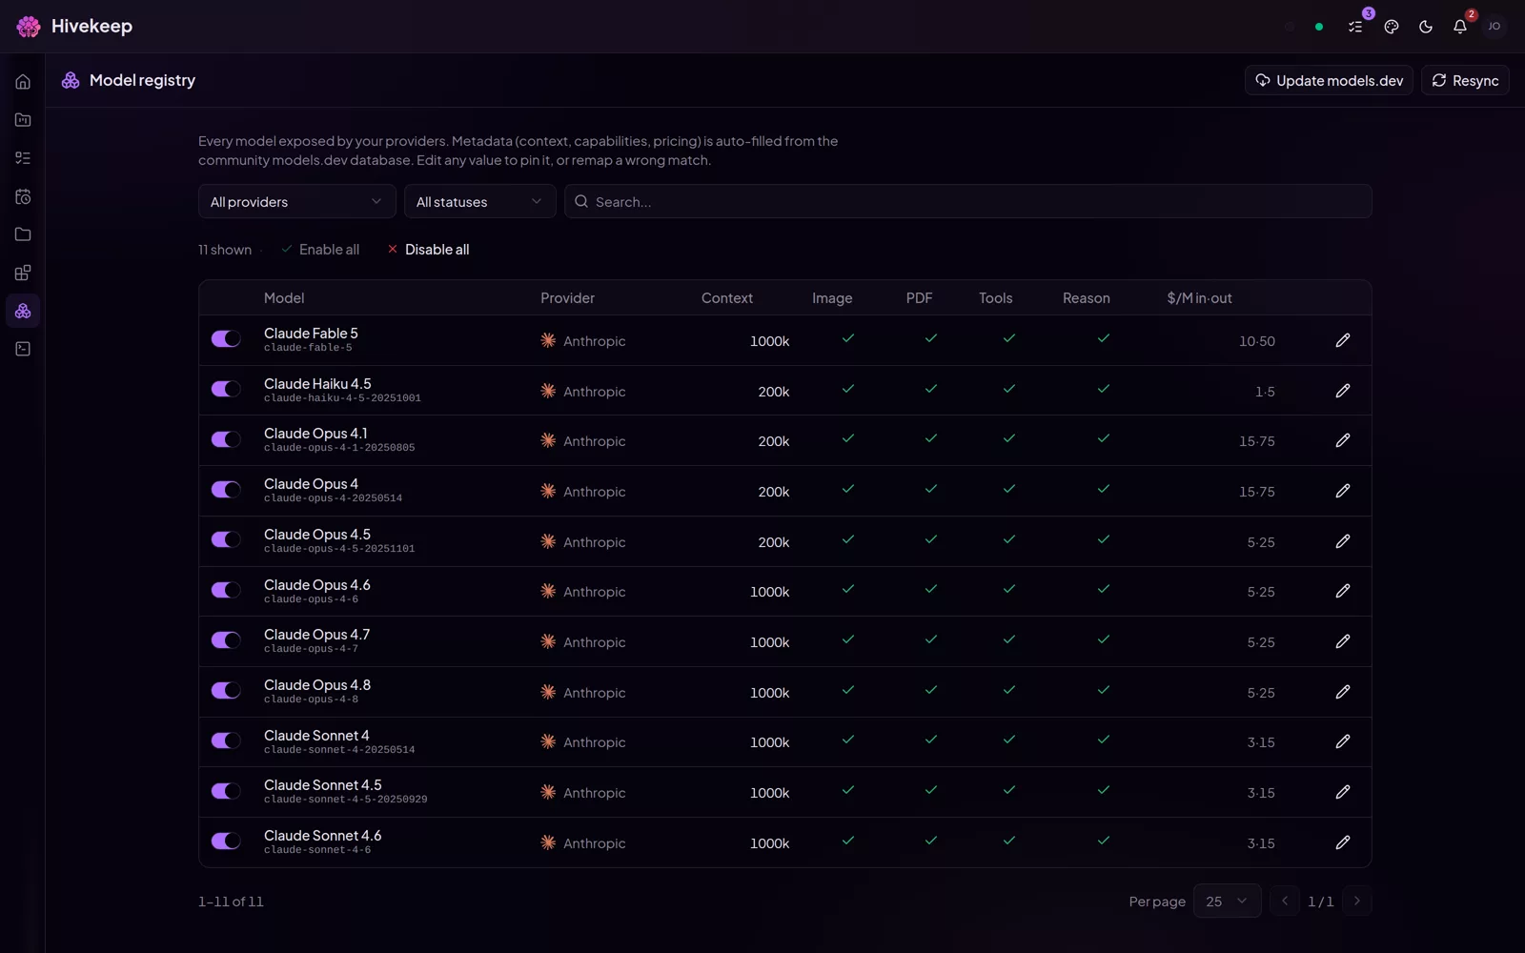
Task: Open the calendar clock sidebar icon
Action: (x=23, y=196)
